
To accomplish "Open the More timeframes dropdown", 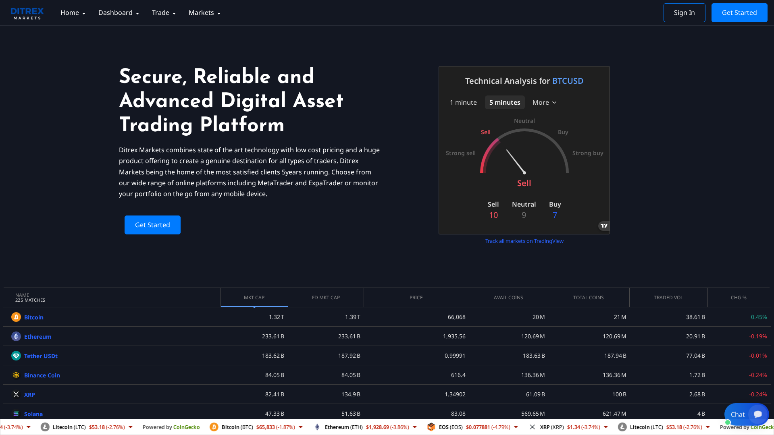I will (544, 102).
